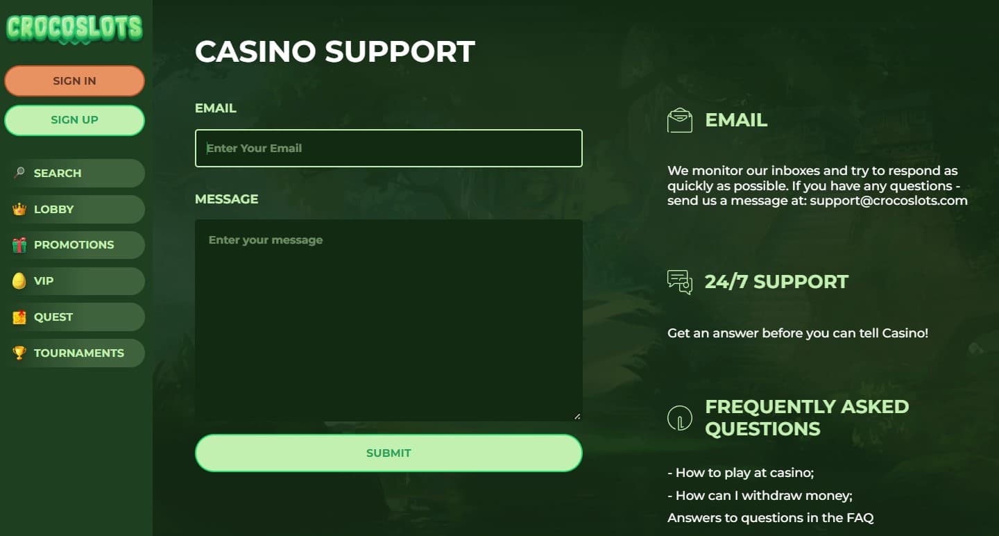999x536 pixels.
Task: Click the chat bubbles 24/7 Support icon
Action: [680, 282]
